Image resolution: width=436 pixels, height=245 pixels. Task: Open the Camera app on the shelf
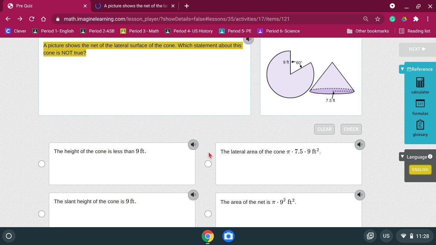[x=229, y=236]
